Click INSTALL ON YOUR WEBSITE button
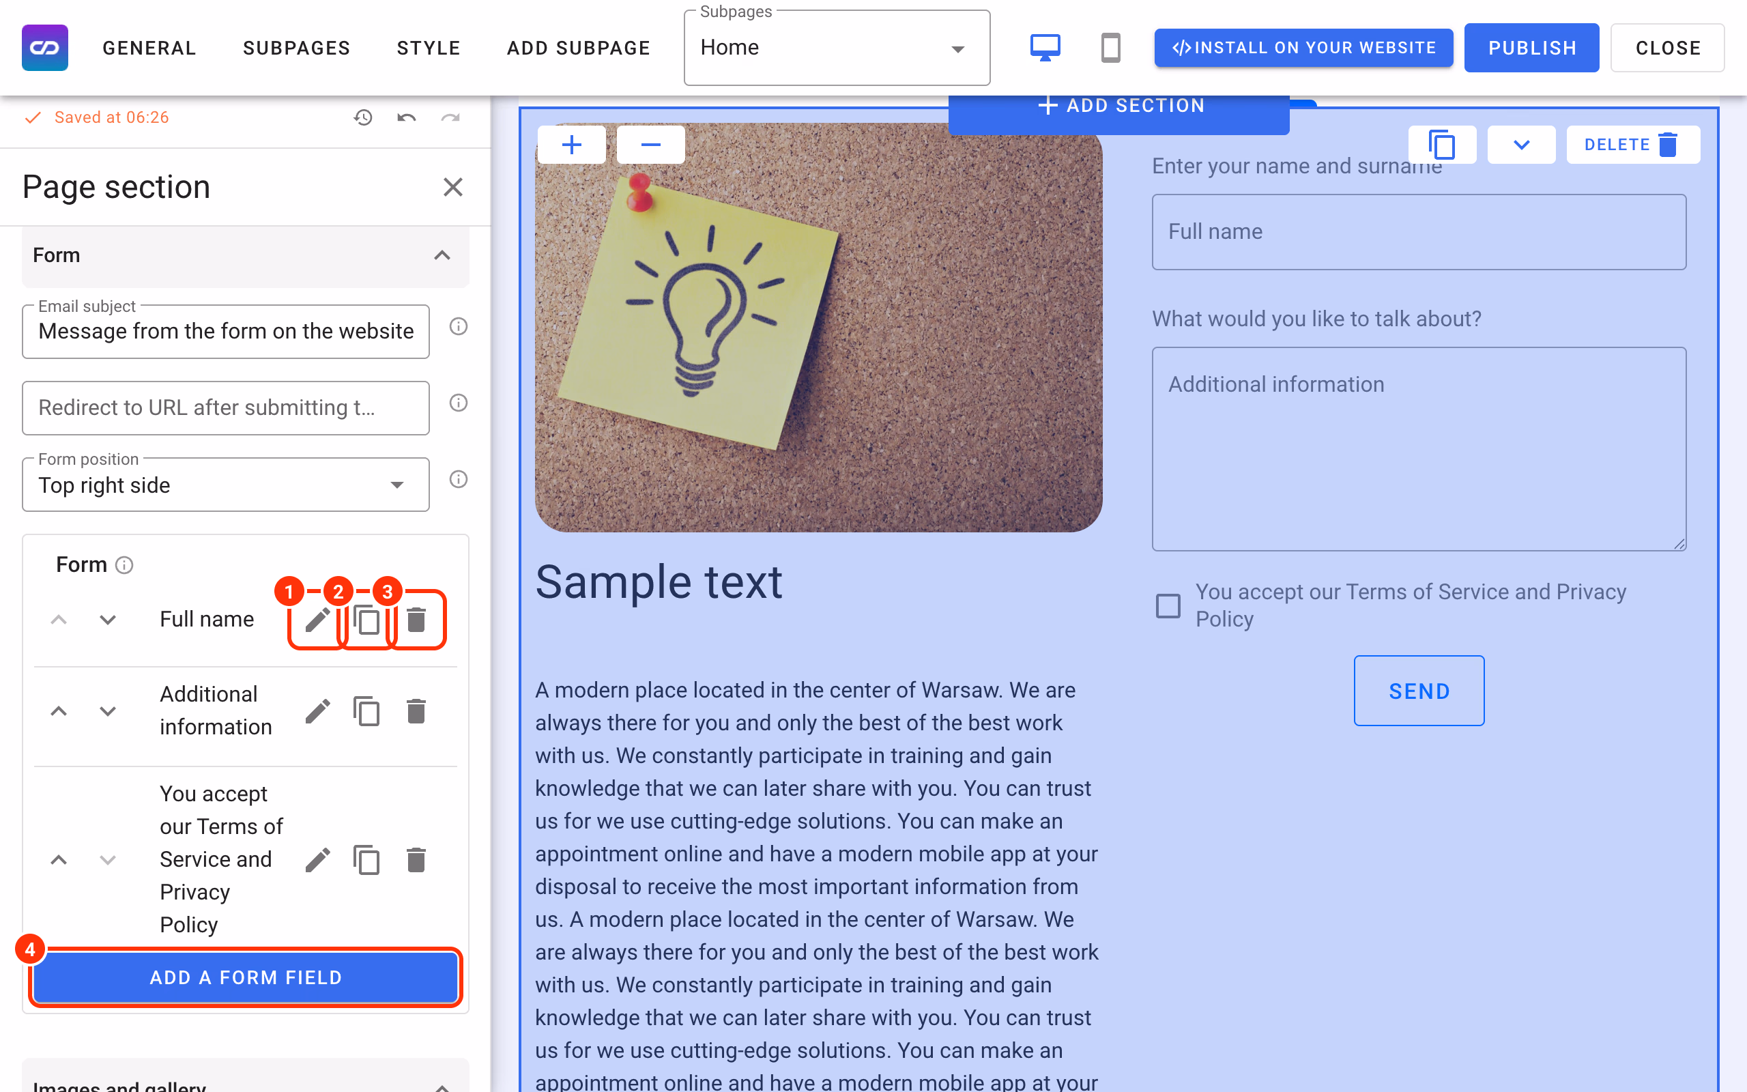Viewport: 1747px width, 1092px height. (1303, 48)
